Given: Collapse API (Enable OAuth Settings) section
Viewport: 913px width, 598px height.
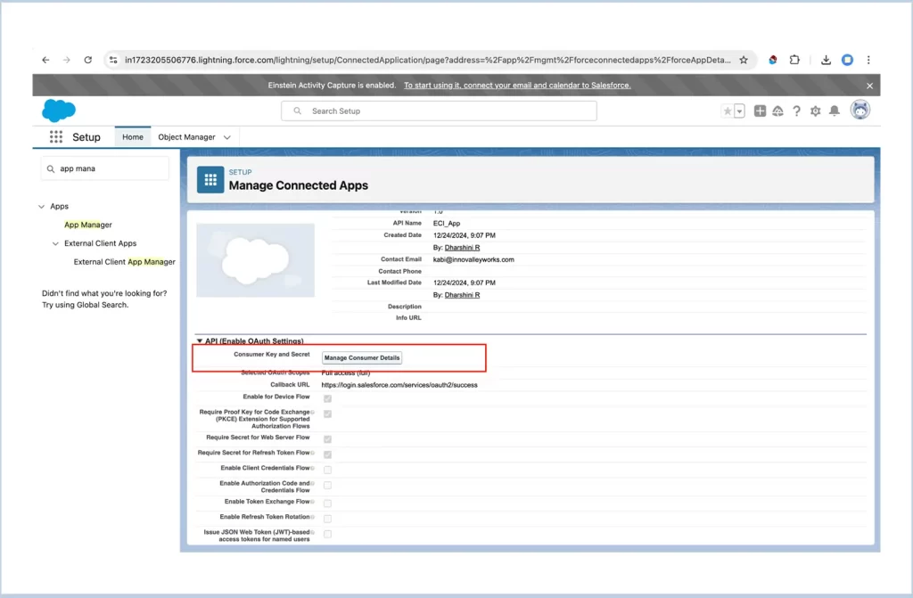Looking at the screenshot, I should click(x=200, y=341).
